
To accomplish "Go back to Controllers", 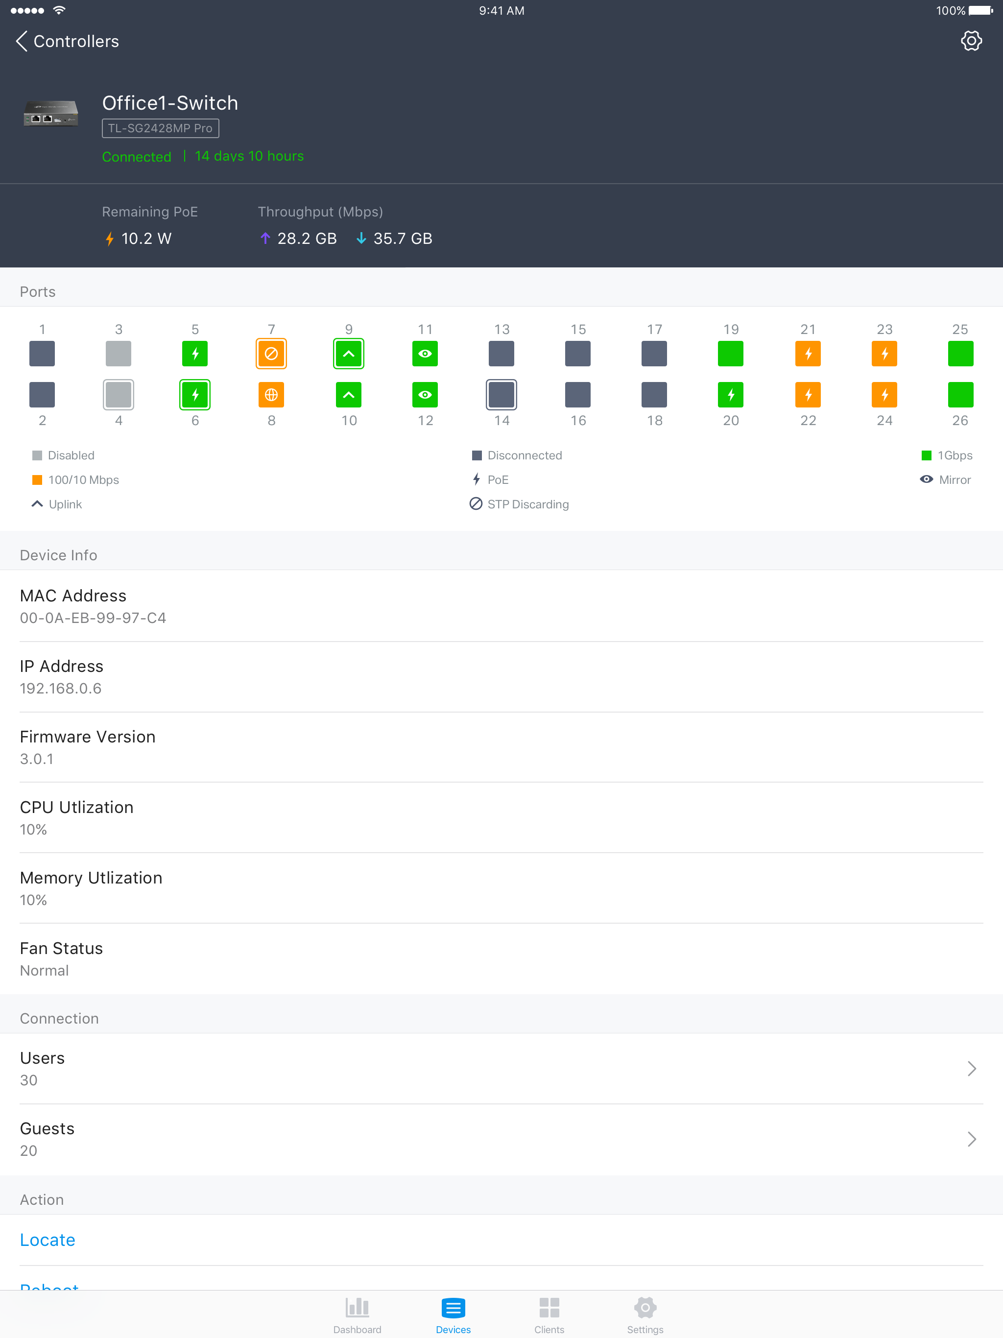I will (67, 41).
